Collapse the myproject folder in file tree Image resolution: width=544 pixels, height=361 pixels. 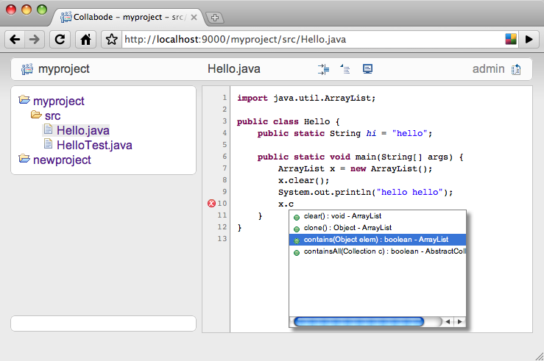point(24,101)
